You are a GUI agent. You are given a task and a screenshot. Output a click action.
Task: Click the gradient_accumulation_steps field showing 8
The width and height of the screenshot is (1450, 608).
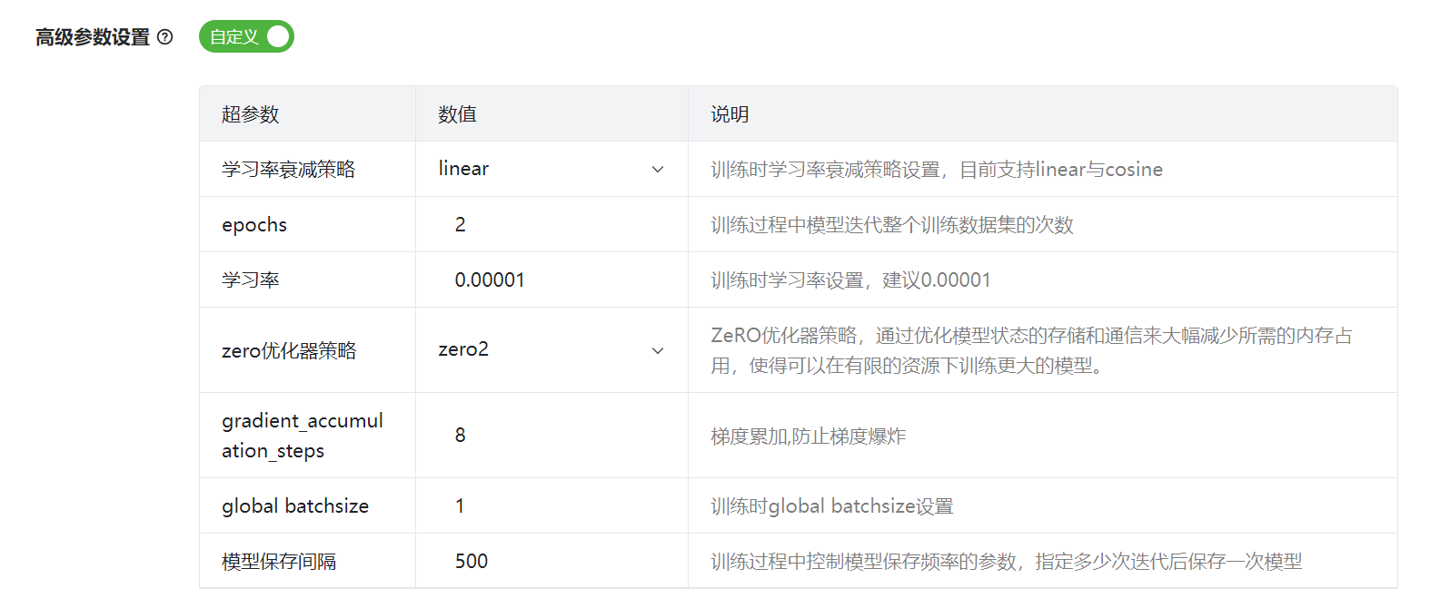click(551, 435)
